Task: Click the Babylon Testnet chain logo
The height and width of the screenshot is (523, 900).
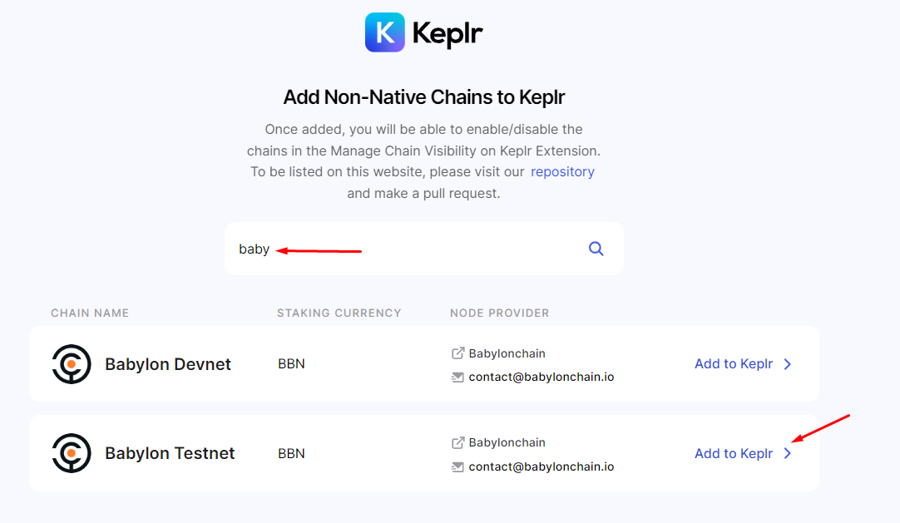Action: (72, 453)
